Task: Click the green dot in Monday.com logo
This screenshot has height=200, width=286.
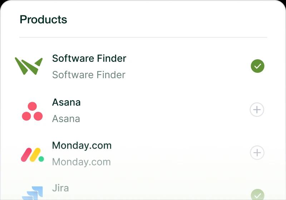Action: click(41, 159)
